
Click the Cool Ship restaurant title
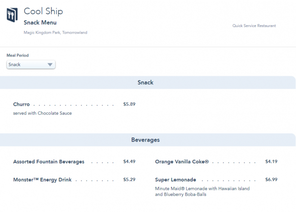[43, 11]
